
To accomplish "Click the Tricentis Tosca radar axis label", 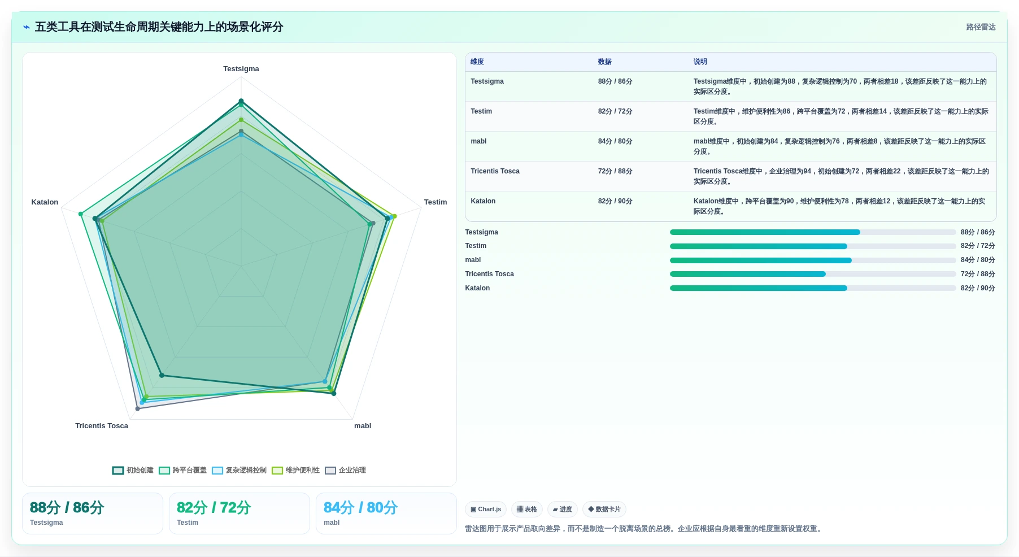I will [x=102, y=426].
